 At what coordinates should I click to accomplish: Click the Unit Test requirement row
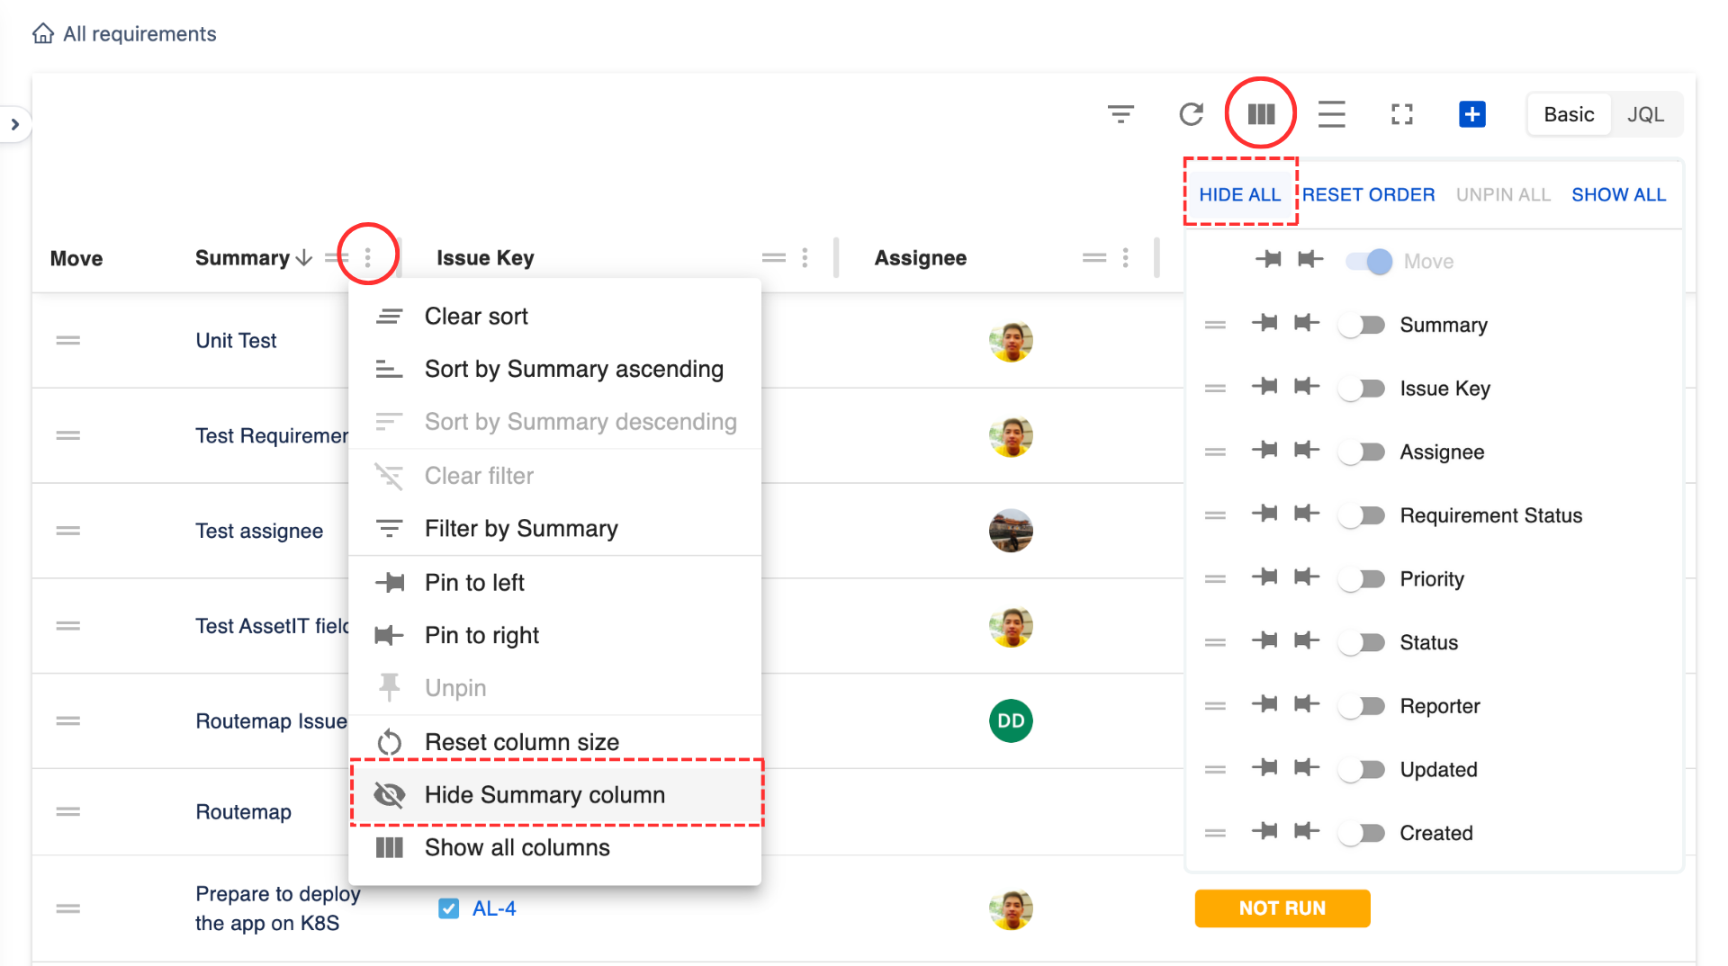click(x=236, y=341)
